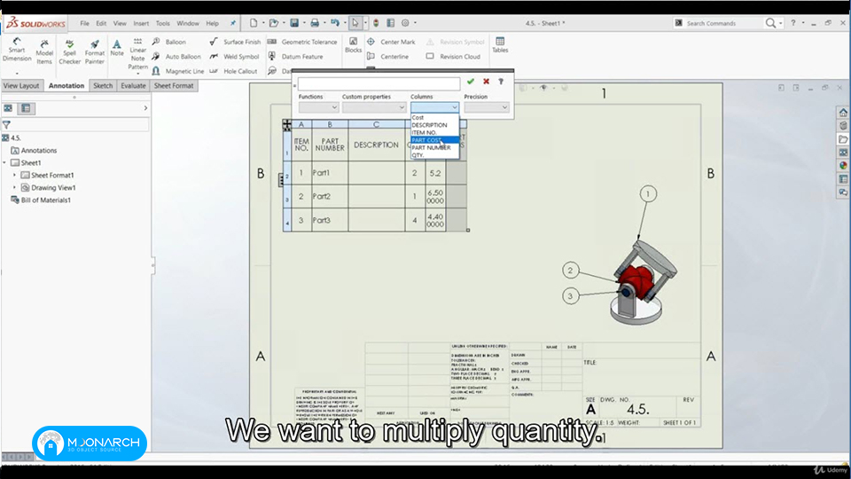
Task: Open the Options gear icon
Action: 405,23
